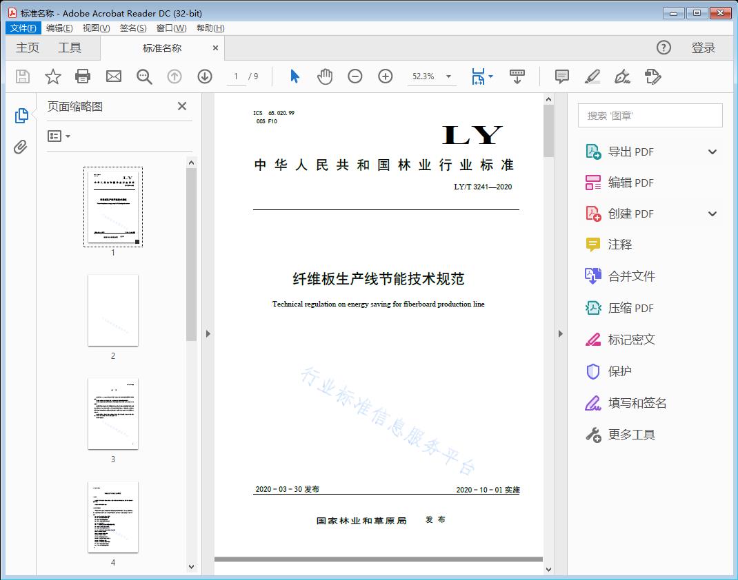The image size is (738, 580).
Task: Open the 52.3% zoom level dropdown
Action: pos(448,76)
